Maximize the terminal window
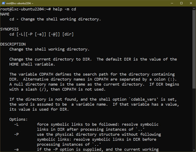The image size is (196, 152). click(181, 3)
